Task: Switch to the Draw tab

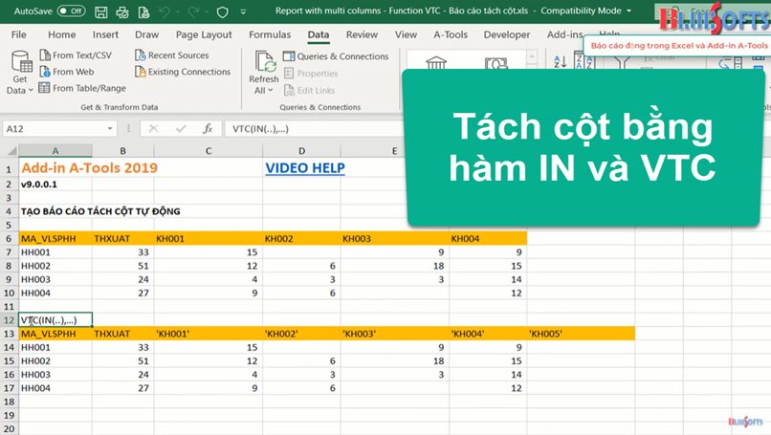Action: (x=146, y=34)
